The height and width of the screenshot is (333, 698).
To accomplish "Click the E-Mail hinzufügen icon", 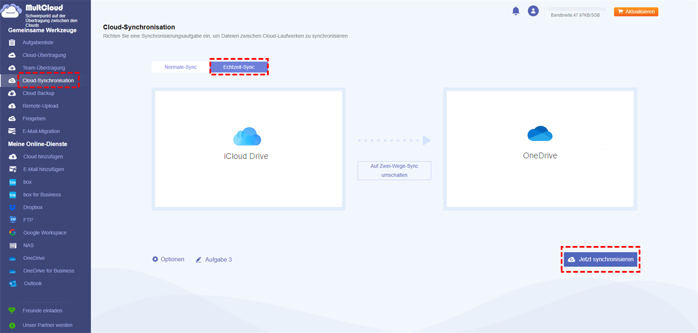I will pyautogui.click(x=12, y=169).
